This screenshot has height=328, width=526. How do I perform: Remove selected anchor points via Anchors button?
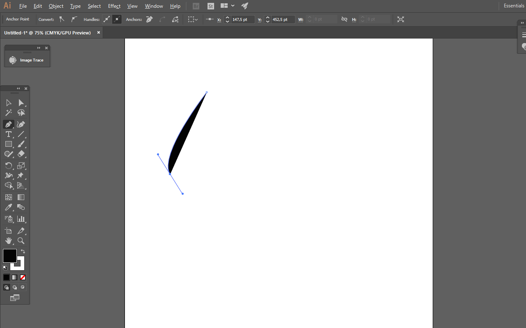click(149, 19)
